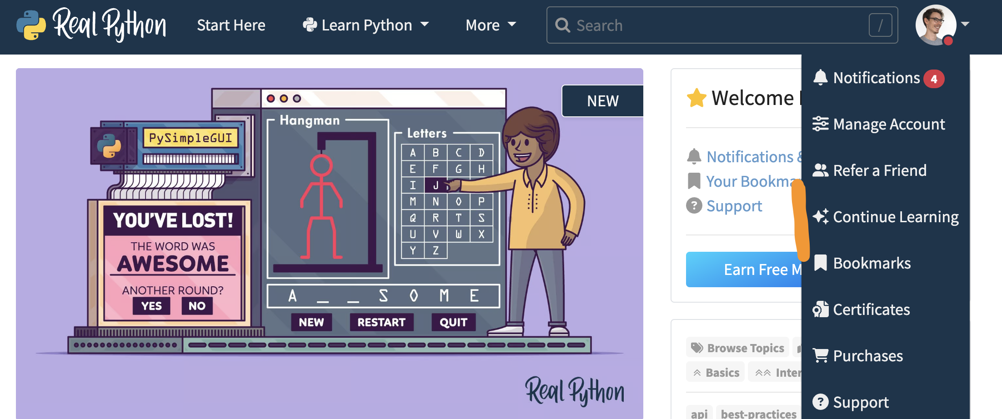1002x419 pixels.
Task: Click the Browse Topics tag
Action: pos(737,348)
